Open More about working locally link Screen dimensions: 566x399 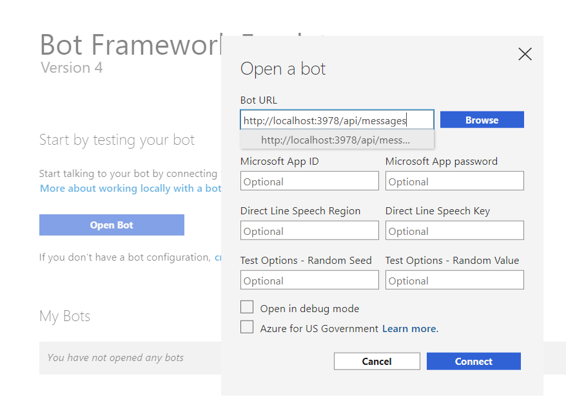pyautogui.click(x=130, y=189)
